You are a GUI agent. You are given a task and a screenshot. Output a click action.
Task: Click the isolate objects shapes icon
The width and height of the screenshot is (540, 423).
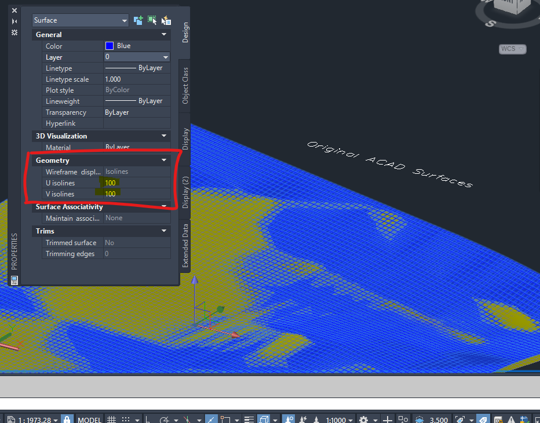403,419
